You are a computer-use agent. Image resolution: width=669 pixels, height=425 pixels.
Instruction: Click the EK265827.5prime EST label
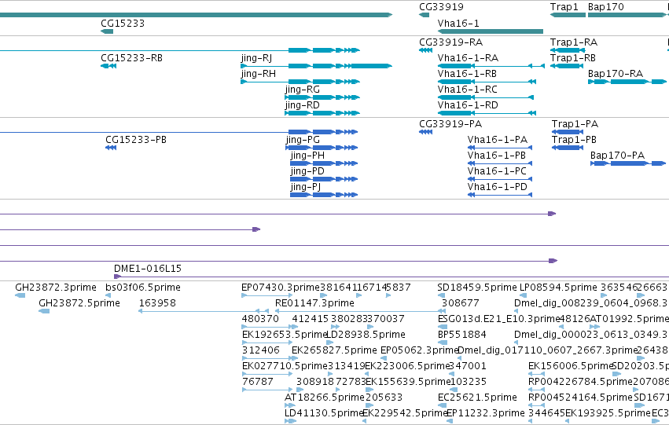(334, 350)
